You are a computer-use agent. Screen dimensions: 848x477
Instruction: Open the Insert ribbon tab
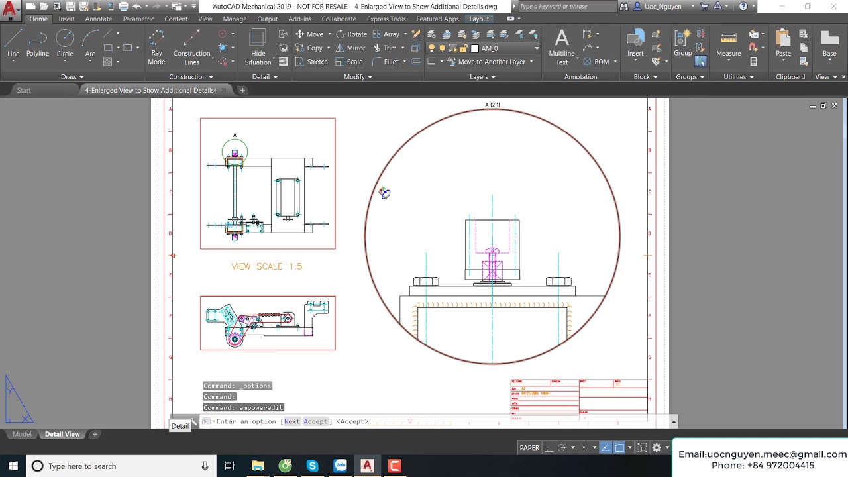click(x=66, y=19)
